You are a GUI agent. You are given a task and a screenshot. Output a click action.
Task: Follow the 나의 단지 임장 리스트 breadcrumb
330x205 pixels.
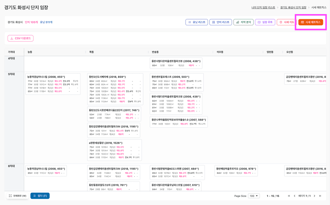(x=263, y=7)
